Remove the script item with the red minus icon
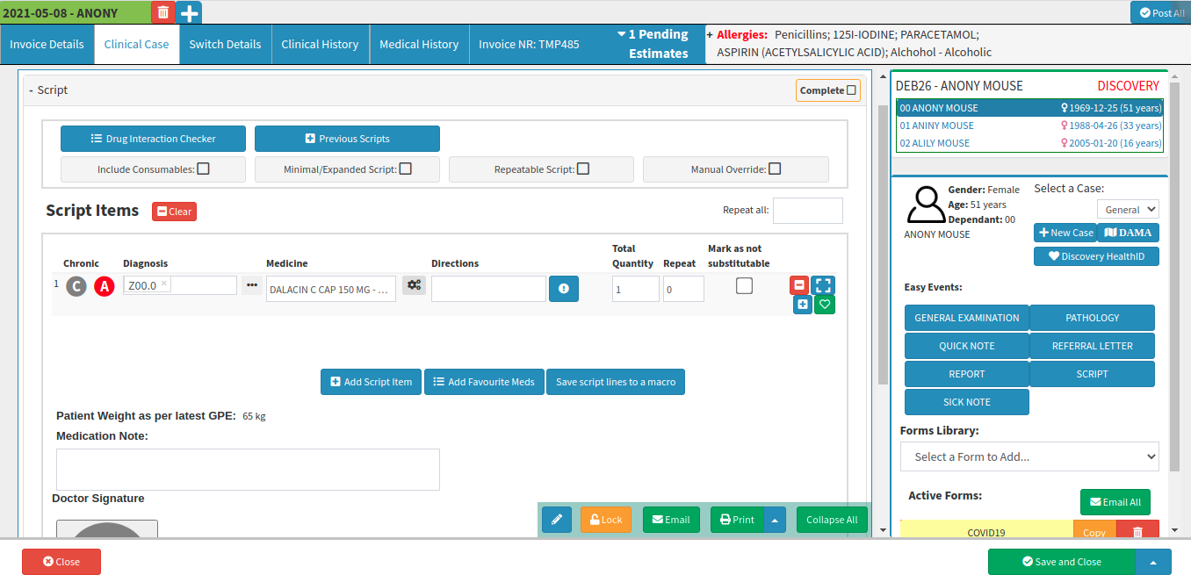 click(798, 285)
